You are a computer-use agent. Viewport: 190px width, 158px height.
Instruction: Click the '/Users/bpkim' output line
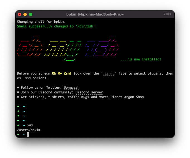(x=29, y=130)
